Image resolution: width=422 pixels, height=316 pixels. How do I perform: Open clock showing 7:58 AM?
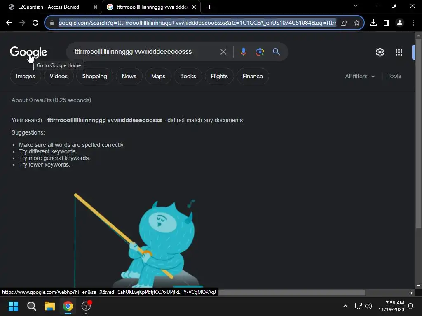392,306
